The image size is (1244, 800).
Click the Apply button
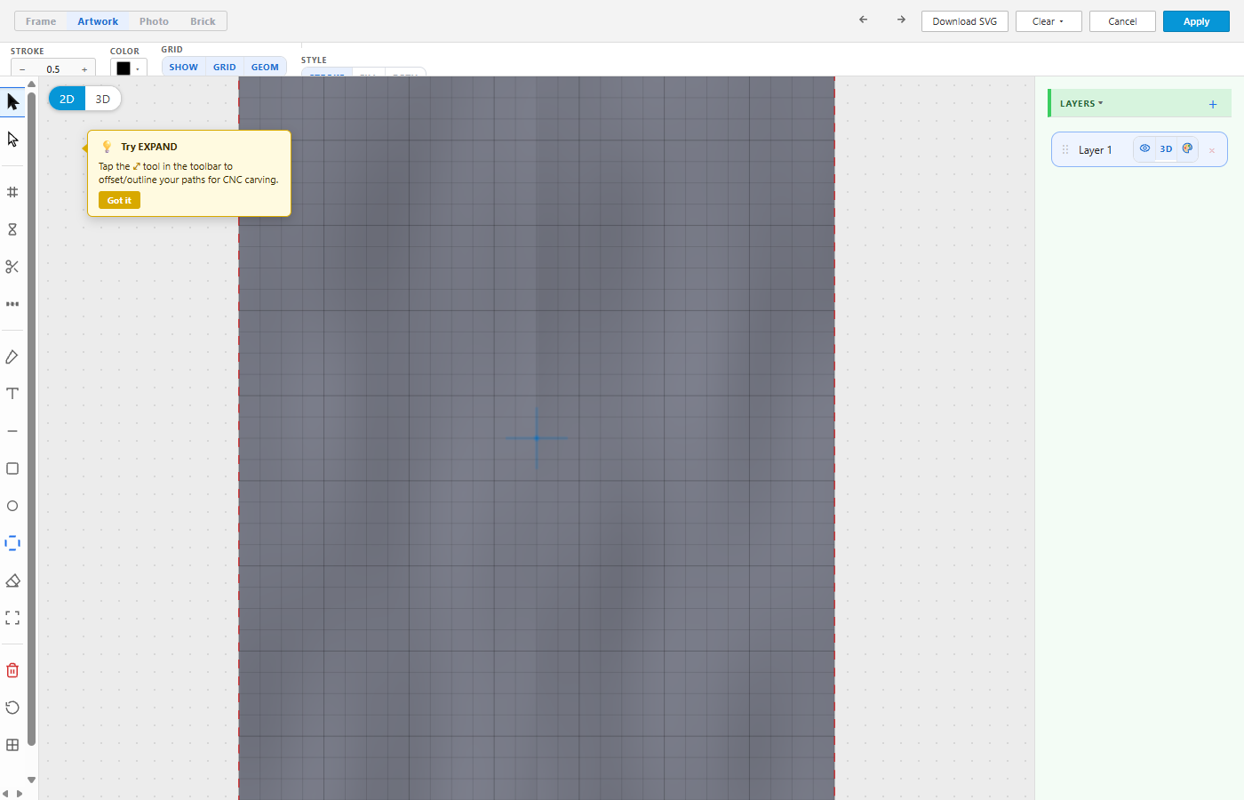(1196, 21)
